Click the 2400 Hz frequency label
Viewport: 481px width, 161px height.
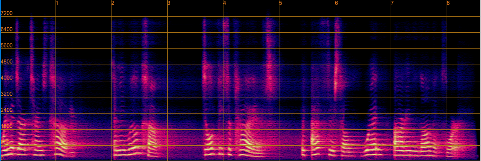(7, 110)
